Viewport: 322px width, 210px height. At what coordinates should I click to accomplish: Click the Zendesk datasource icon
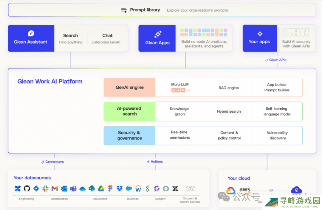pyautogui.click(x=175, y=188)
